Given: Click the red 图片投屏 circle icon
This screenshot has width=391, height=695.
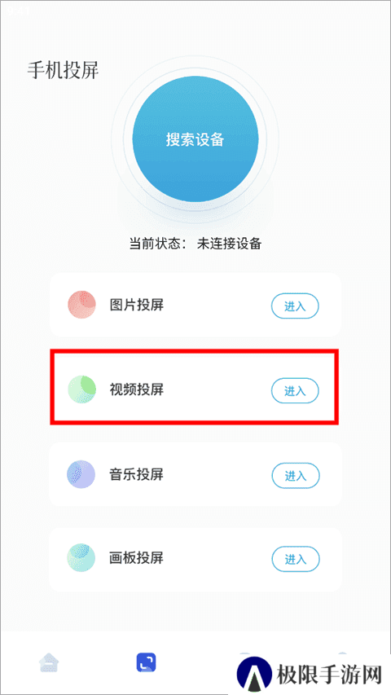Looking at the screenshot, I should point(81,305).
